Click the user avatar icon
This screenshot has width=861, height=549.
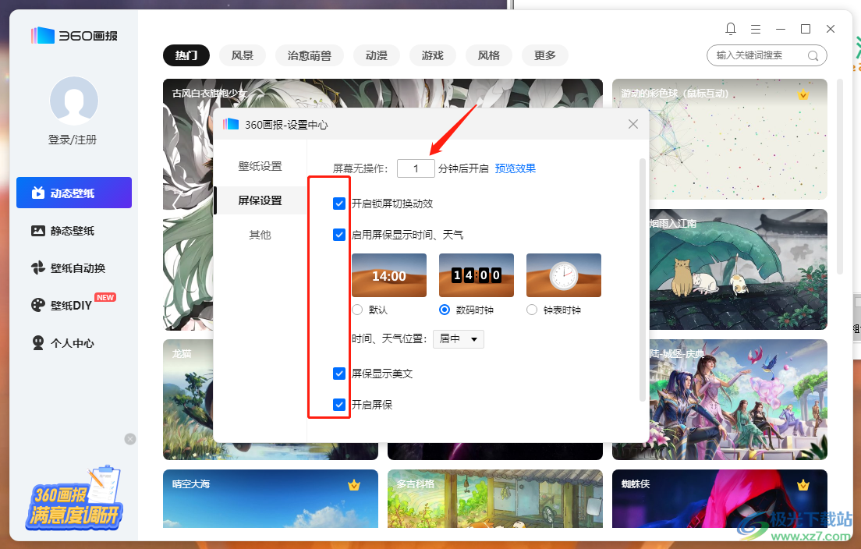coord(73,101)
